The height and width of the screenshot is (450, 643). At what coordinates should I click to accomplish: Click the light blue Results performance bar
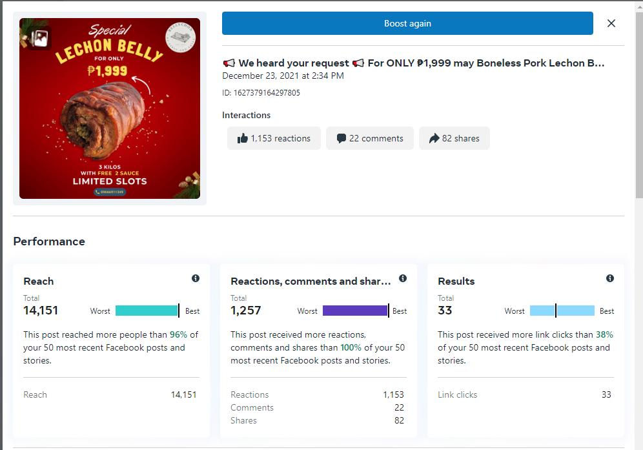pos(562,311)
